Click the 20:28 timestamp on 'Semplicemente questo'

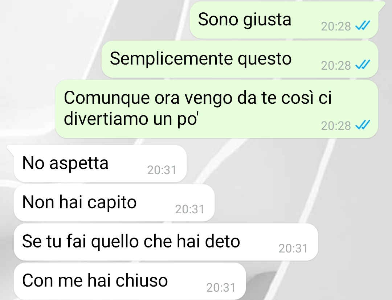click(336, 65)
